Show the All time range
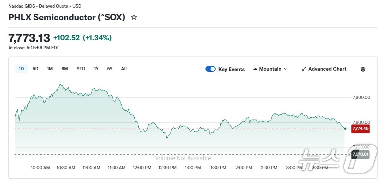Screen dimensions: 383x179 pos(124,69)
